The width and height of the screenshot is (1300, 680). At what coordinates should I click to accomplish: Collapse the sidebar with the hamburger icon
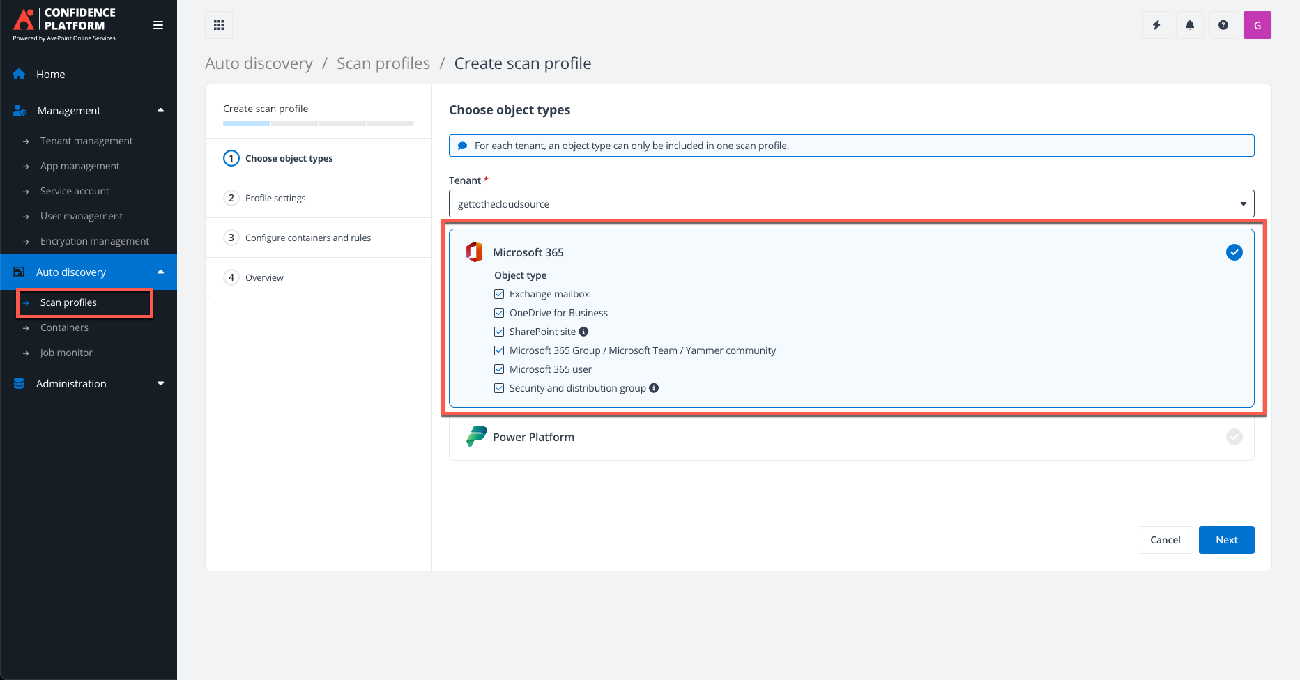pyautogui.click(x=158, y=24)
